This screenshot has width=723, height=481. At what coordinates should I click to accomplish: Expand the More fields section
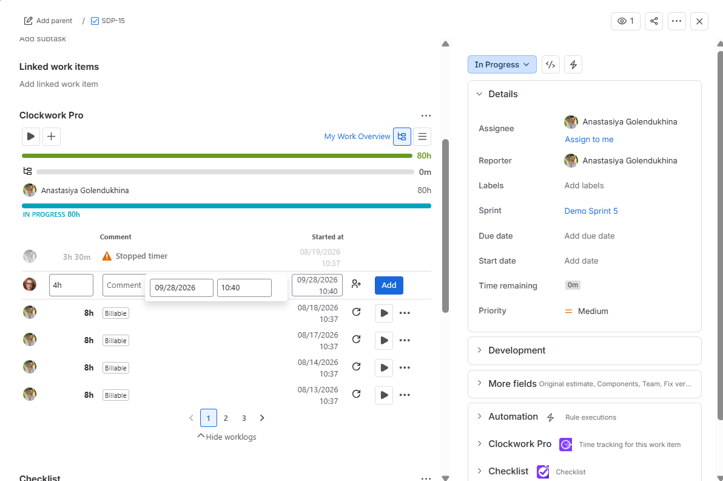(x=480, y=384)
